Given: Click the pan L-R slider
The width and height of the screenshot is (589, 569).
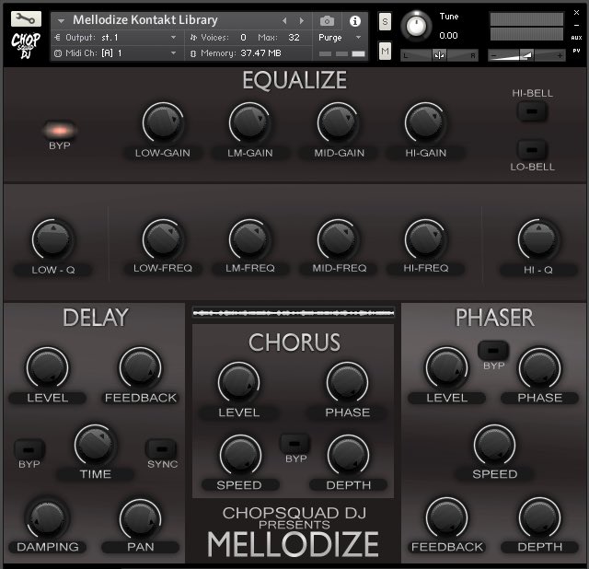Looking at the screenshot, I should 439,55.
